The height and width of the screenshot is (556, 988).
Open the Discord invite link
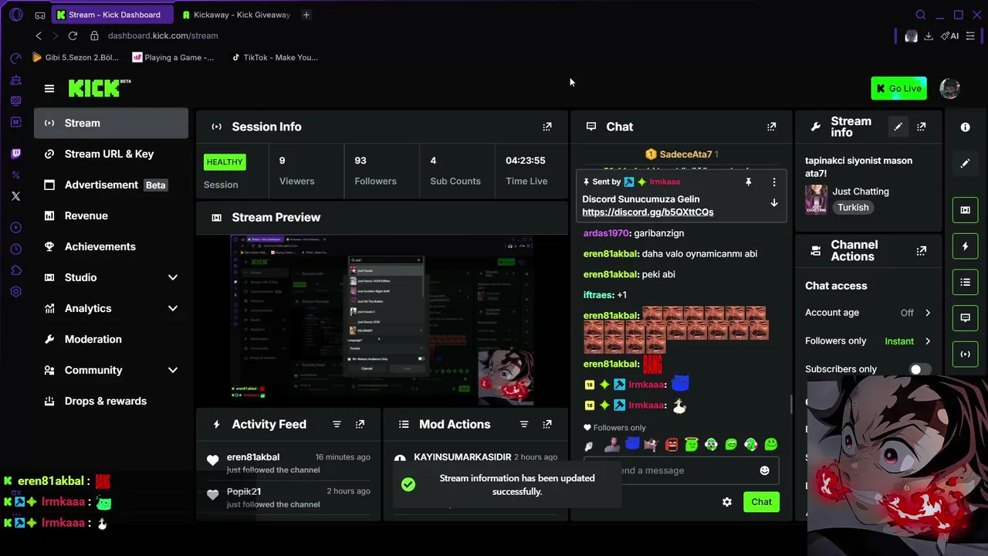point(648,212)
